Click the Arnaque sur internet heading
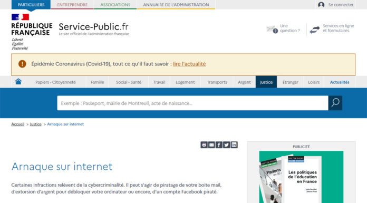The height and width of the screenshot is (203, 367). point(62,167)
